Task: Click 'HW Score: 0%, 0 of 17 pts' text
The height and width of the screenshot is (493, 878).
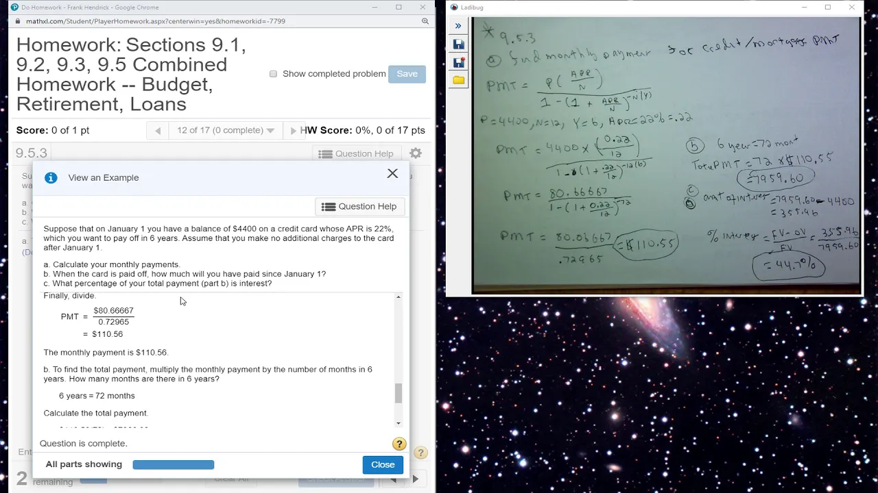Action: (x=362, y=130)
